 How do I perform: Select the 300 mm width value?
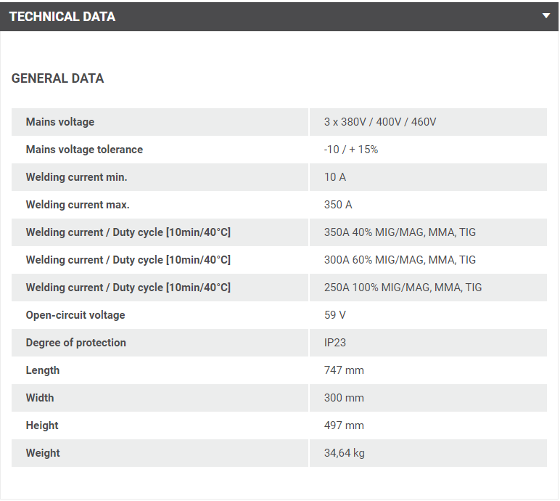point(344,398)
